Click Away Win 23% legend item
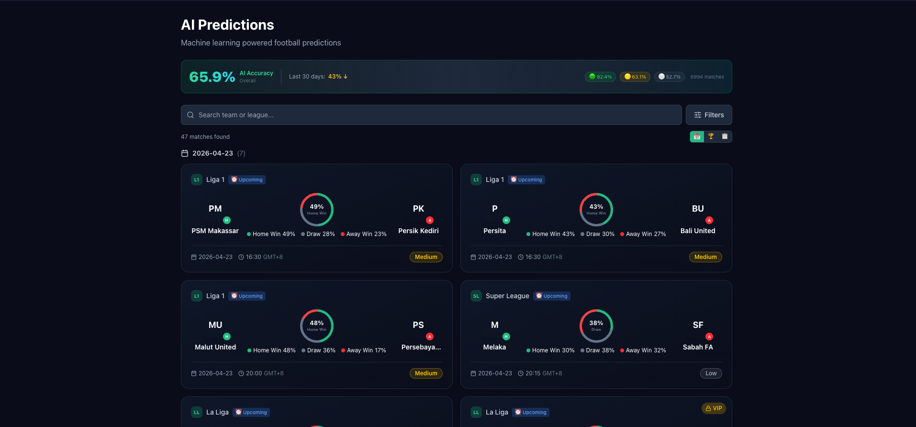916x427 pixels. tap(364, 234)
